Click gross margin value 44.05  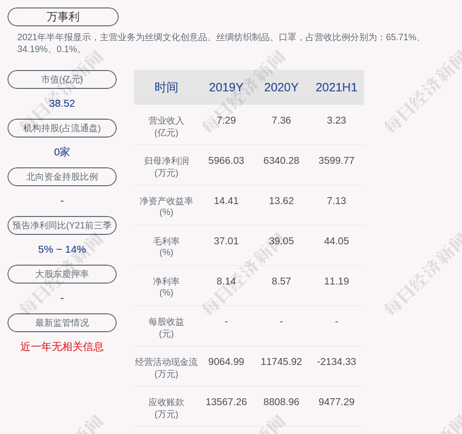coord(336,241)
